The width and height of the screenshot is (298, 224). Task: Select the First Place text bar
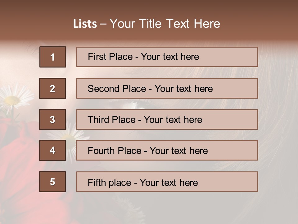(x=167, y=57)
